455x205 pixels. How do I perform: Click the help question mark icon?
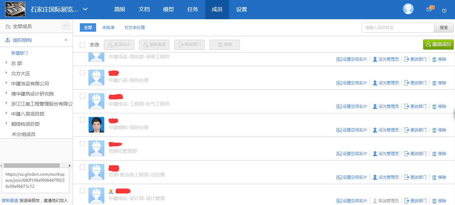pos(444,10)
